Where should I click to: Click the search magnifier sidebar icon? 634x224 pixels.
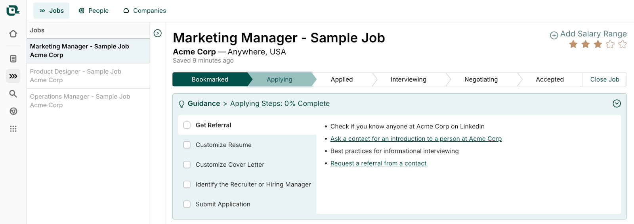pos(13,93)
